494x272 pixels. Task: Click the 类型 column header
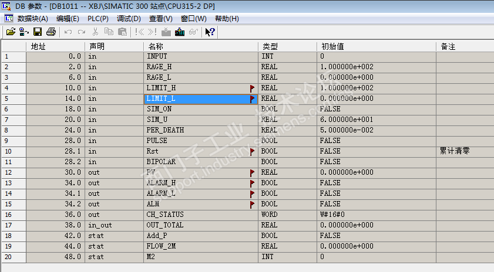tap(287, 46)
